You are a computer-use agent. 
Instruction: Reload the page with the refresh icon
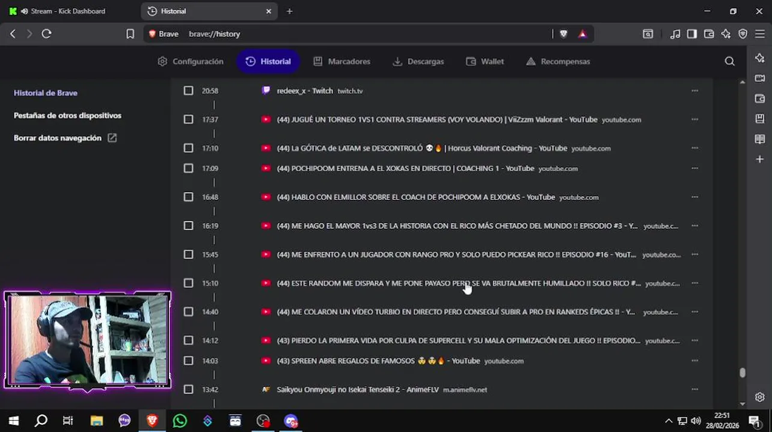point(46,34)
